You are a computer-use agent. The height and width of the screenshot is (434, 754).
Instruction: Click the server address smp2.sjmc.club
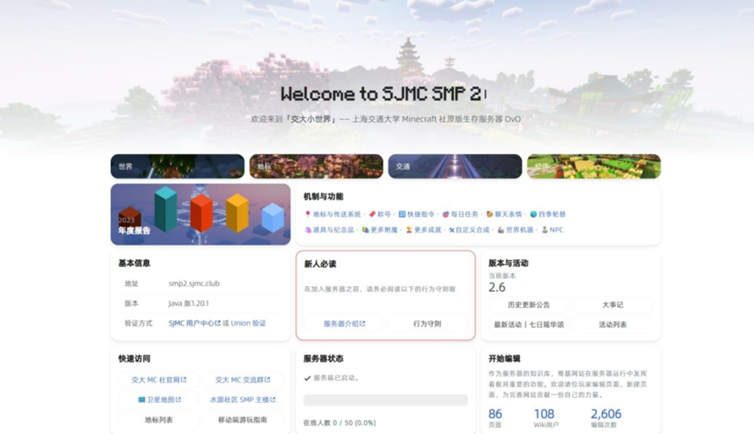[x=194, y=284]
